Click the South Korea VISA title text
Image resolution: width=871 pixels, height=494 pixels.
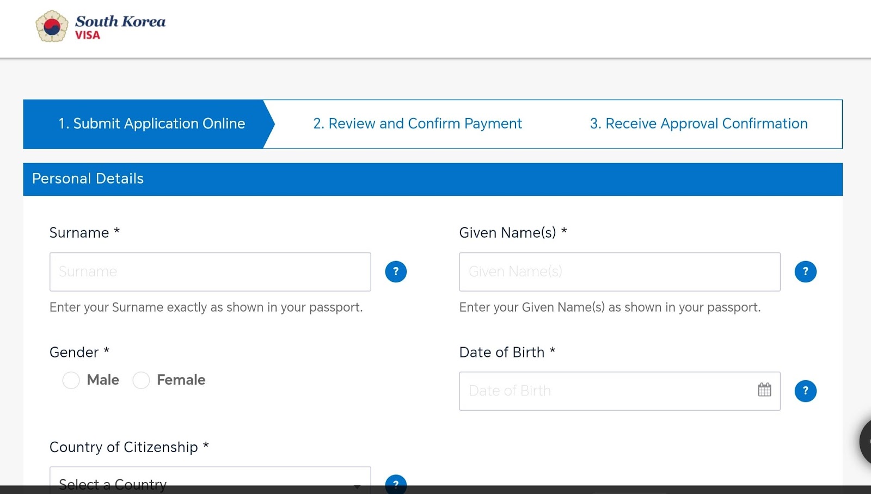click(x=120, y=27)
